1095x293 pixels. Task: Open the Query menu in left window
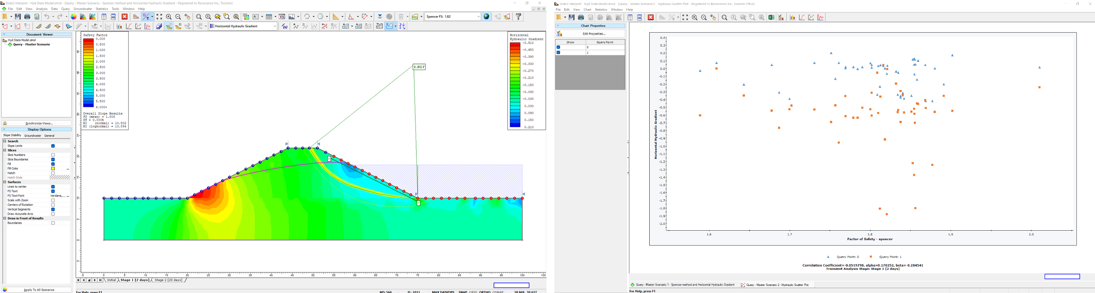[x=66, y=9]
